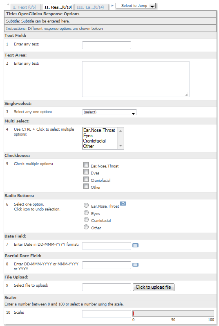The width and height of the screenshot is (219, 326).
Task: Select Craniofacial in the multi-select list
Action: click(x=94, y=141)
